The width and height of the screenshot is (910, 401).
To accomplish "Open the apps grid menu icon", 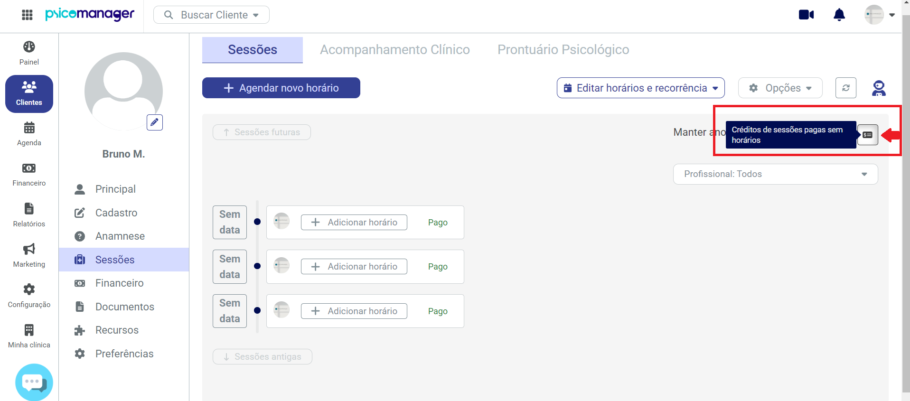I will click(x=27, y=15).
